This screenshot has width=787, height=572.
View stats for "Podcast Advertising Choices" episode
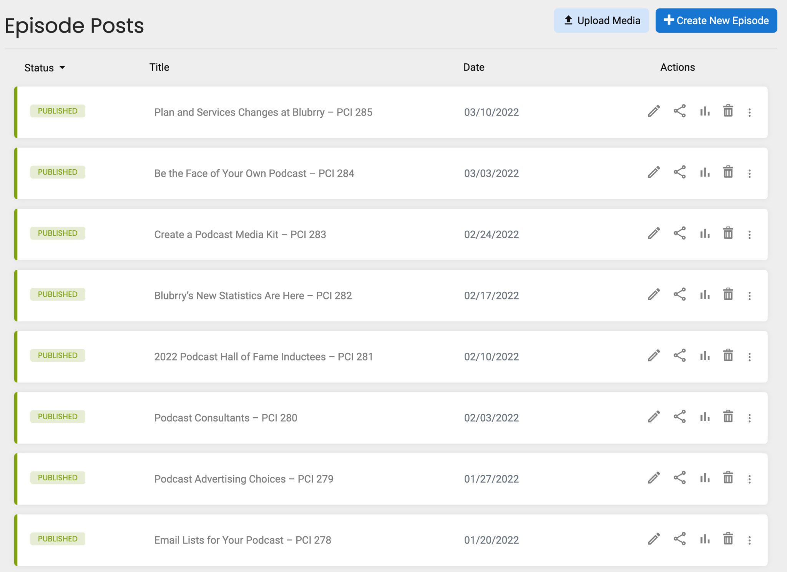pos(704,478)
